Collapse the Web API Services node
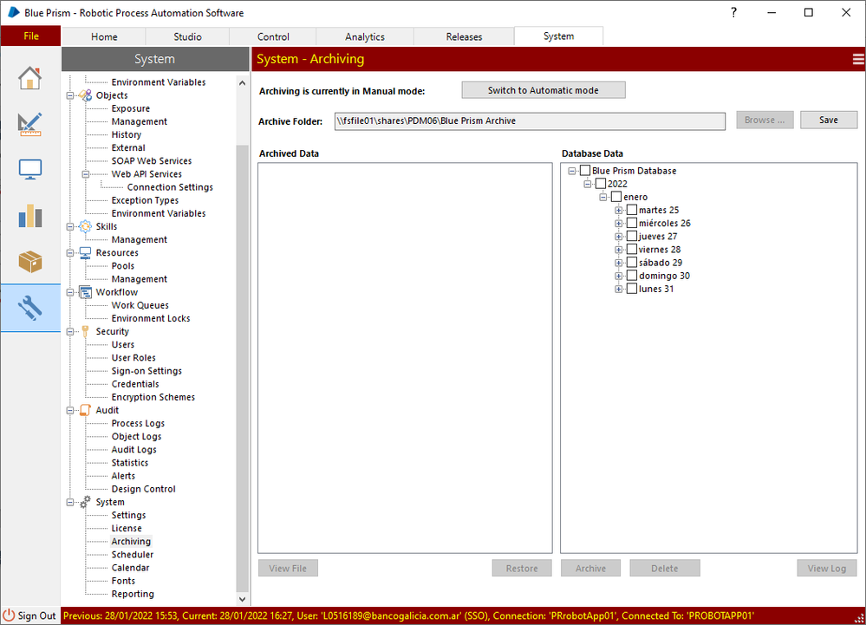Image resolution: width=866 pixels, height=625 pixels. [x=86, y=174]
